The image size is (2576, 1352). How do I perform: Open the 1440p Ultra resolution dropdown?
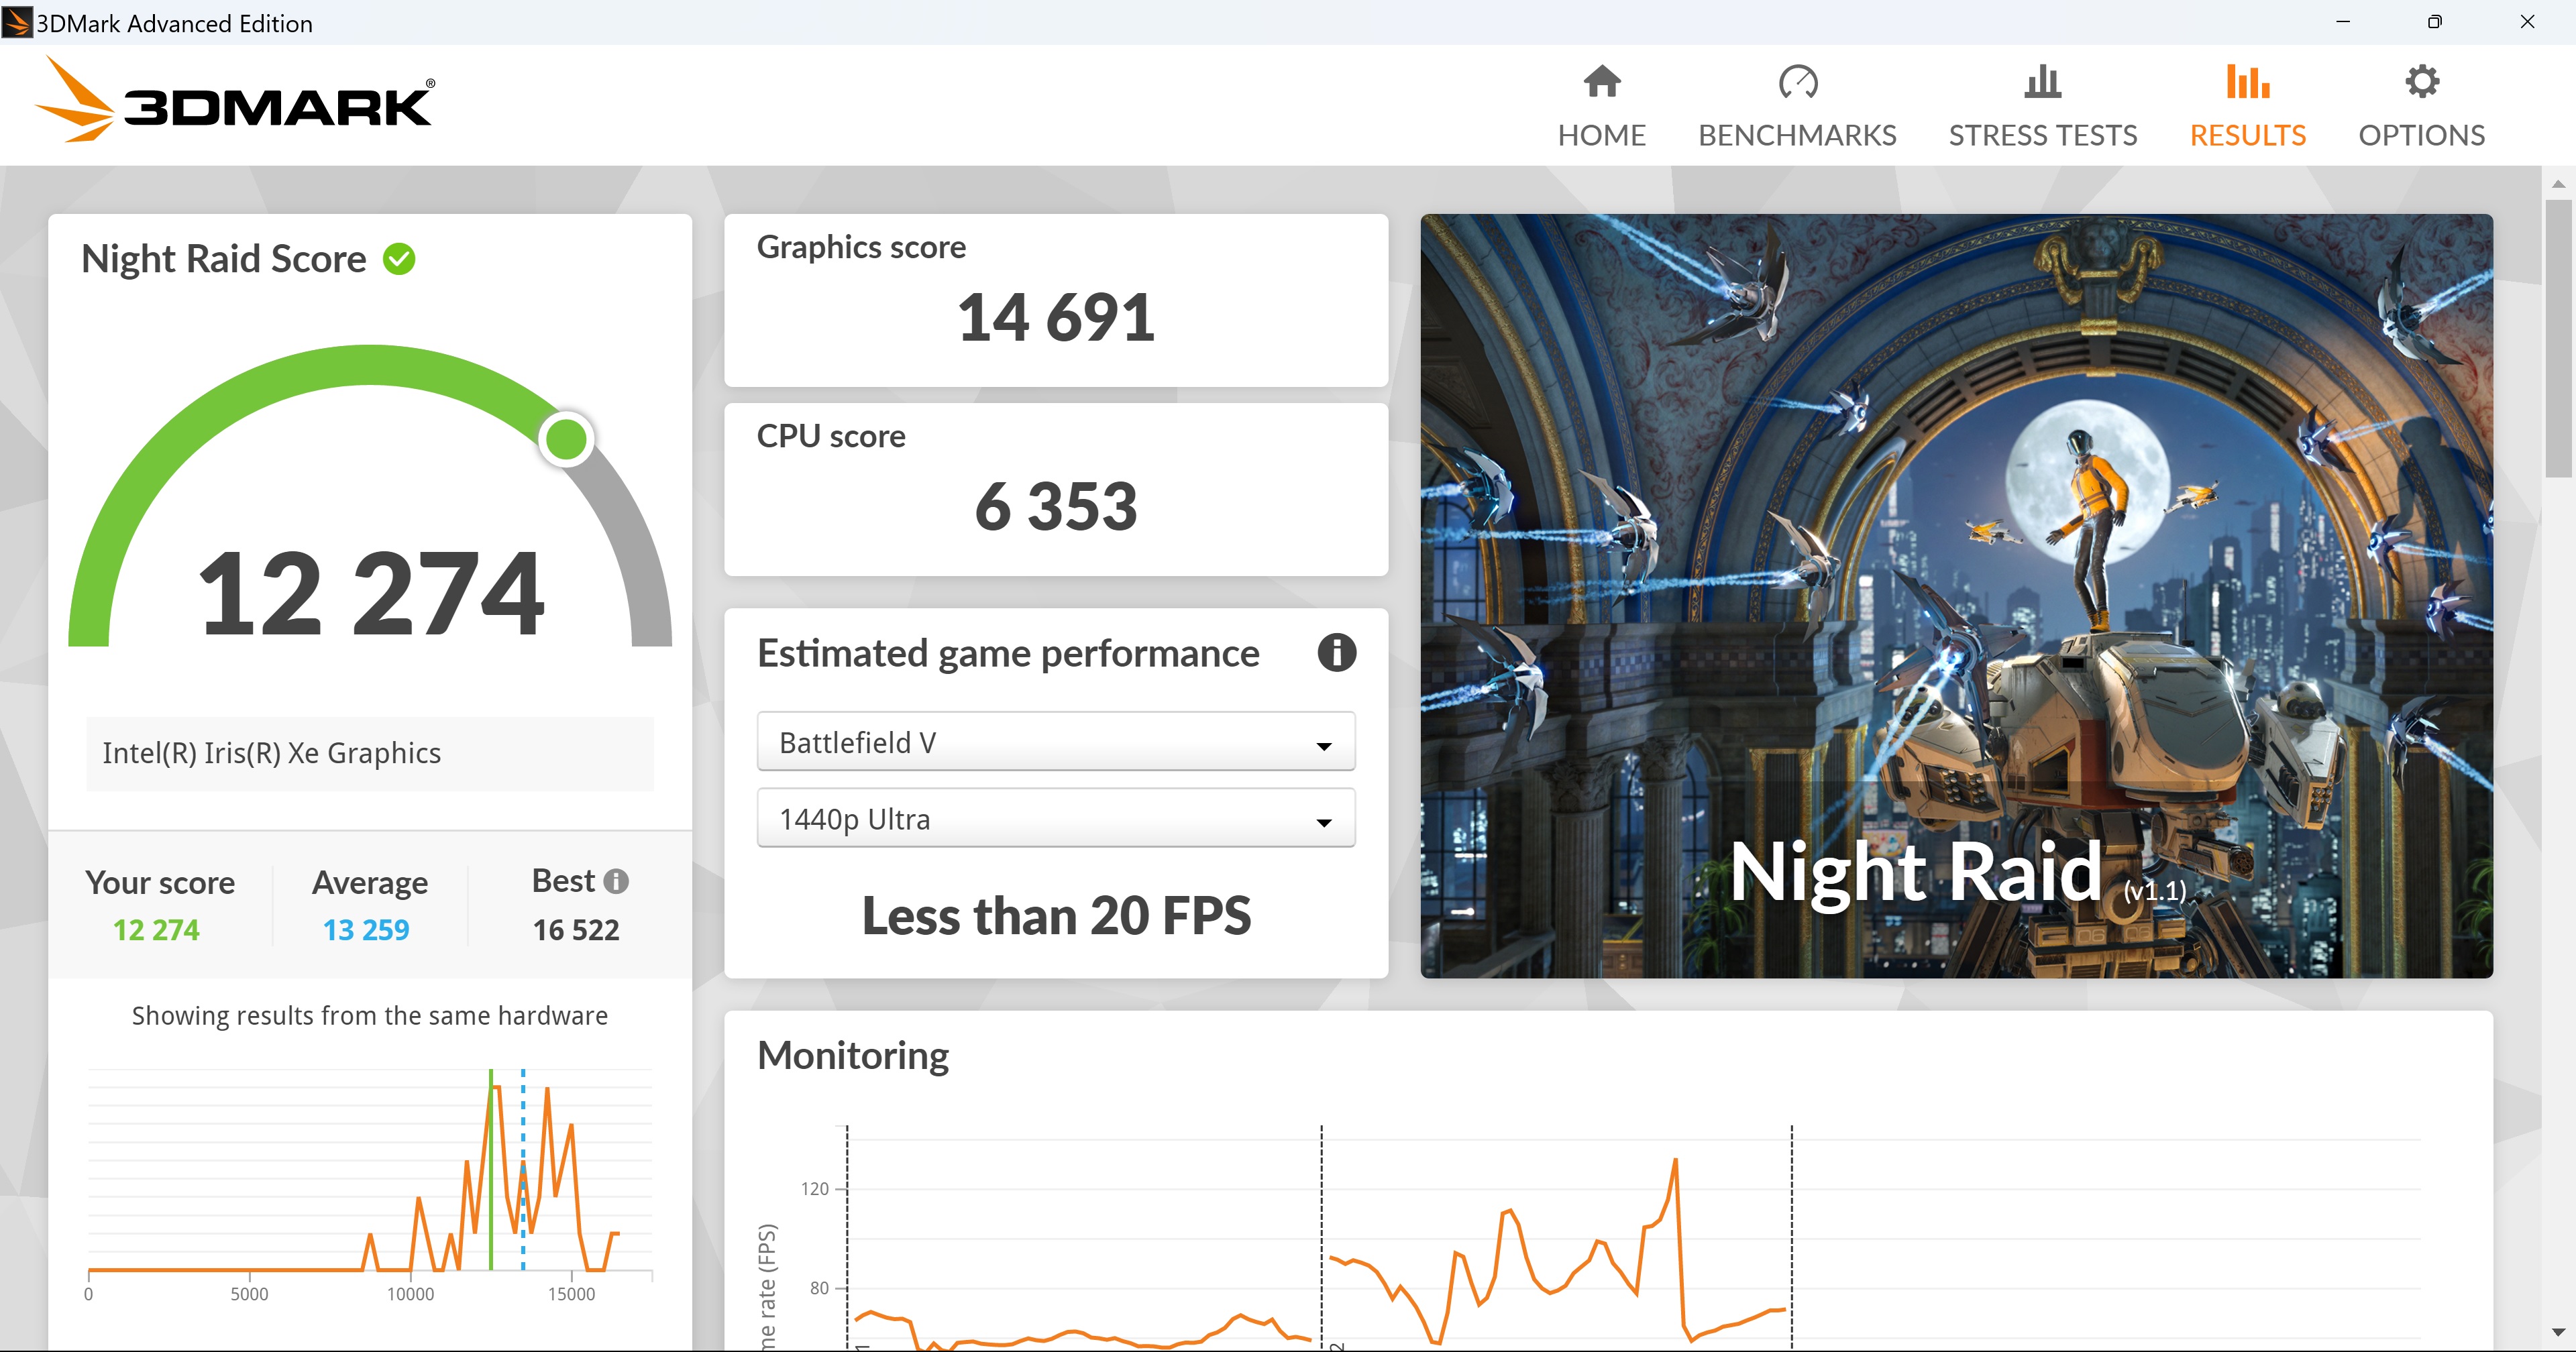coord(1055,819)
